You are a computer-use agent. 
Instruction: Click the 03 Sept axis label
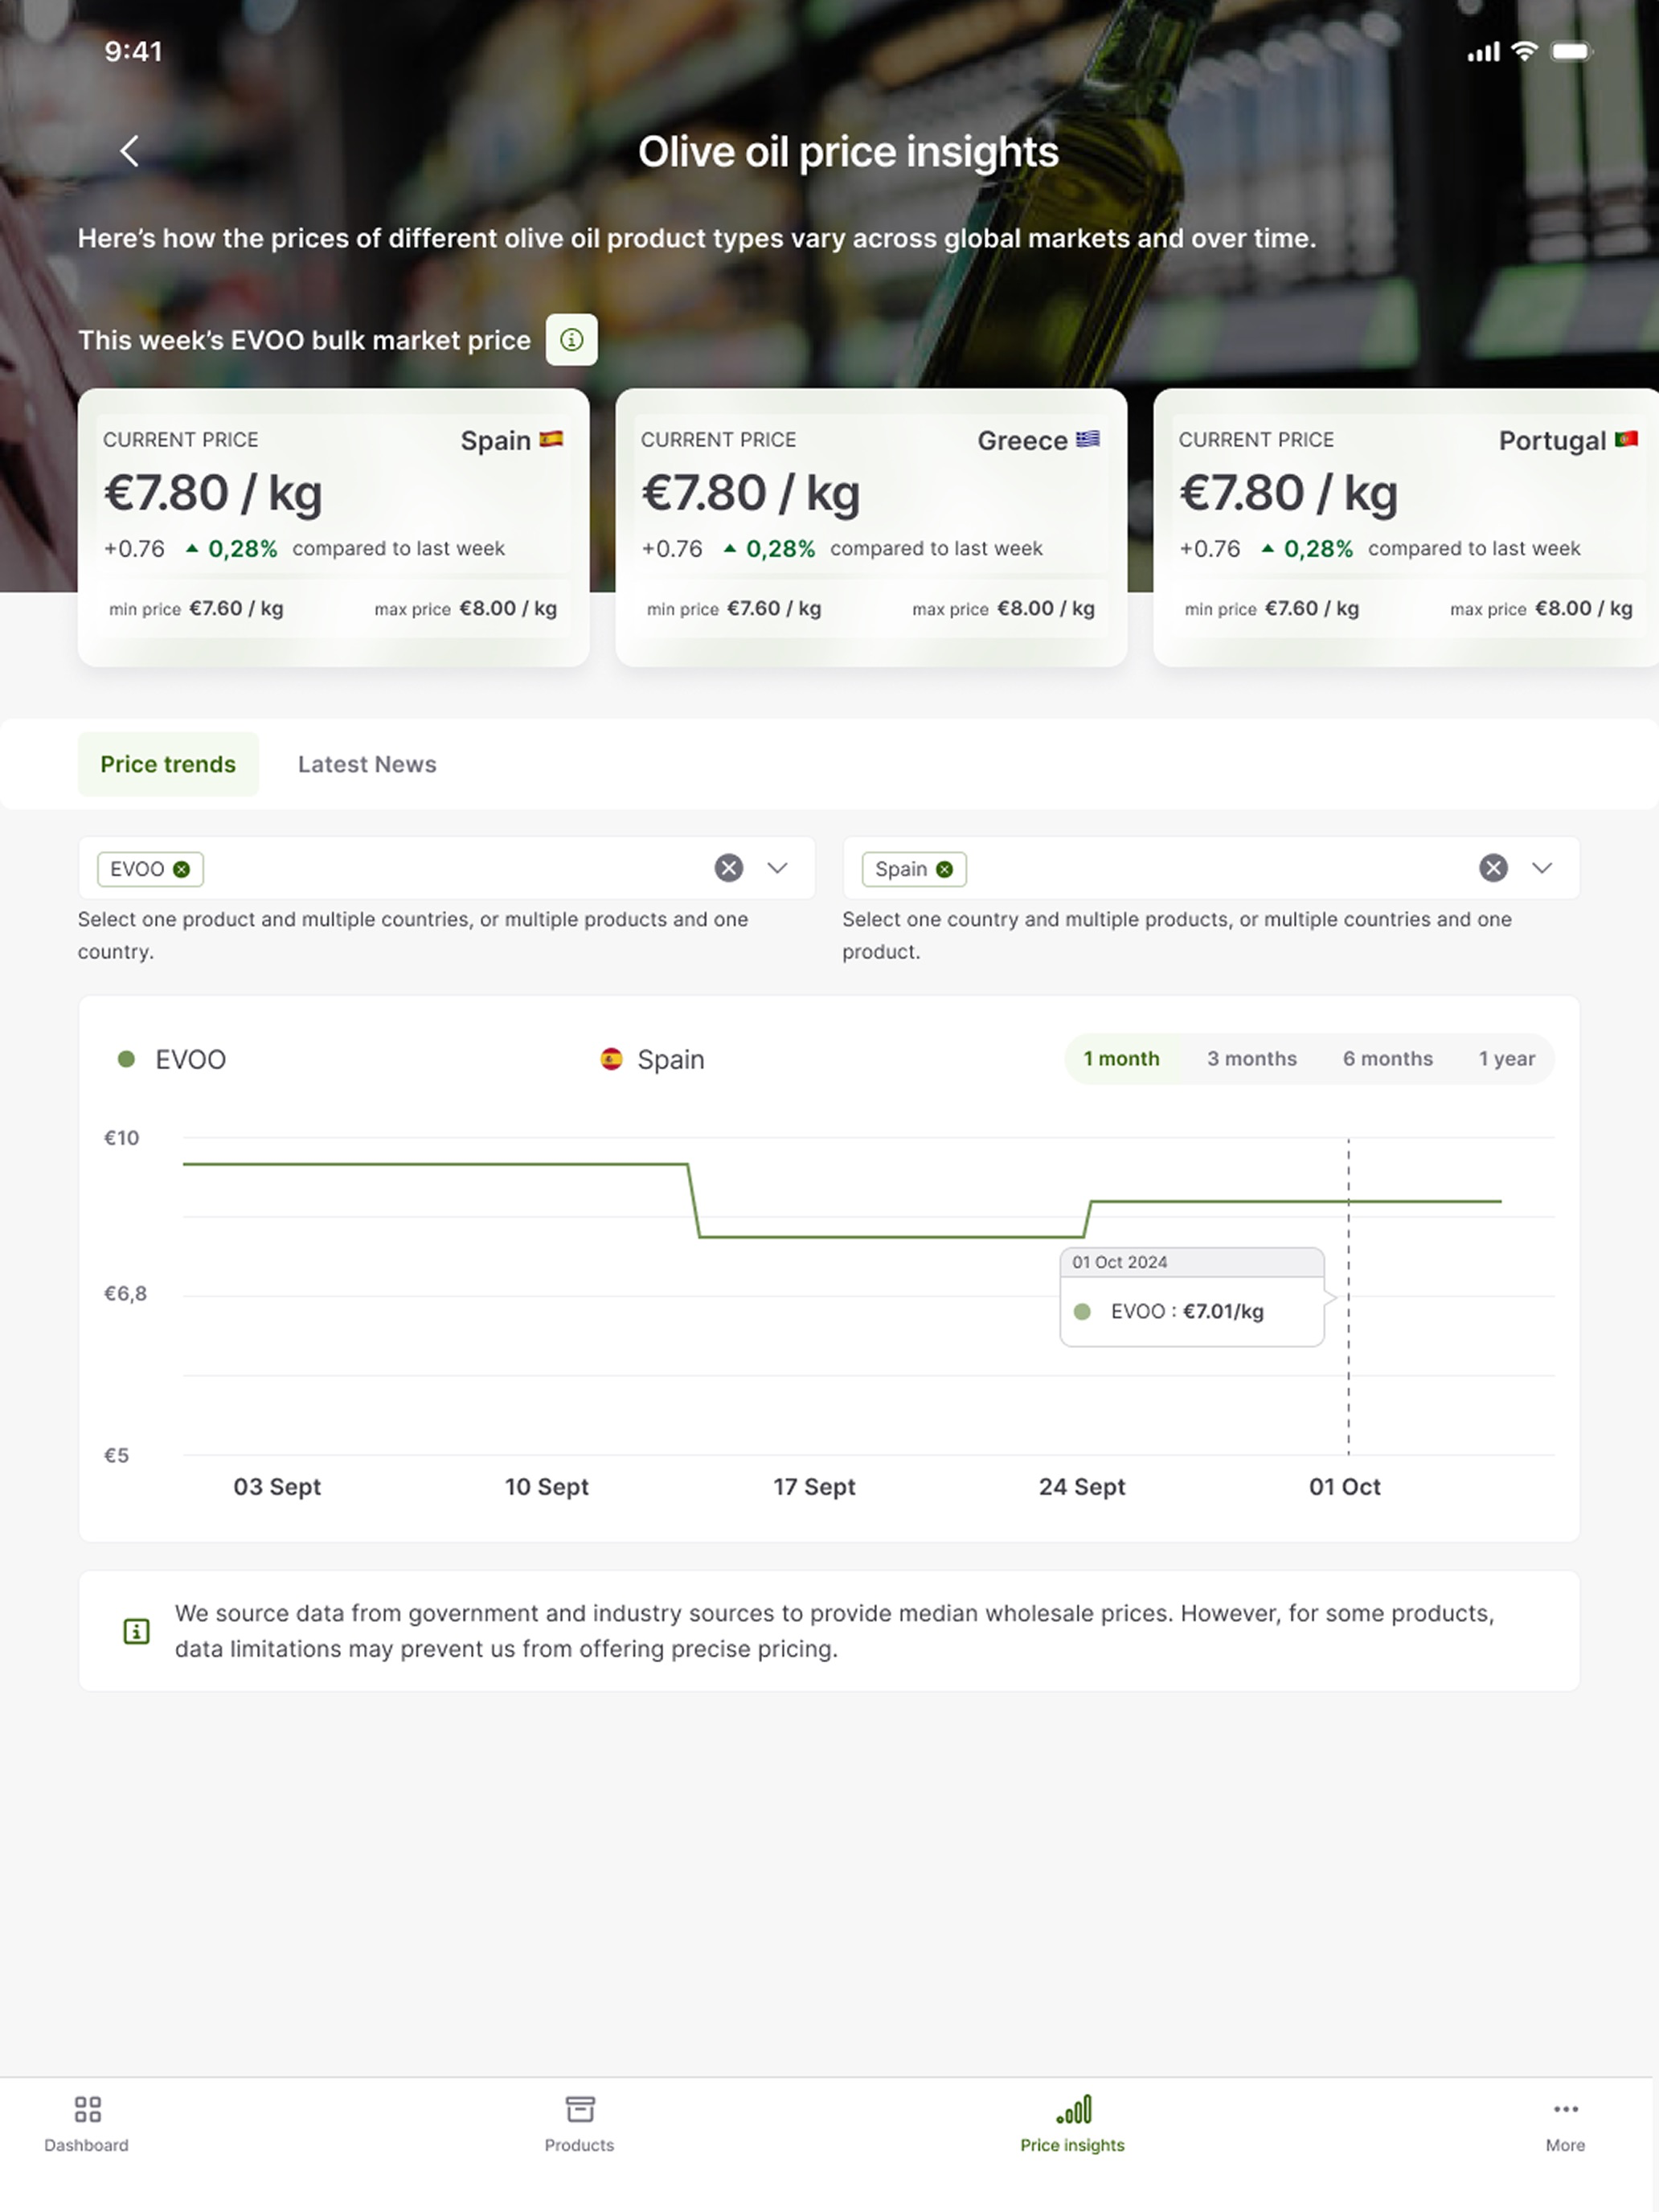tap(277, 1487)
